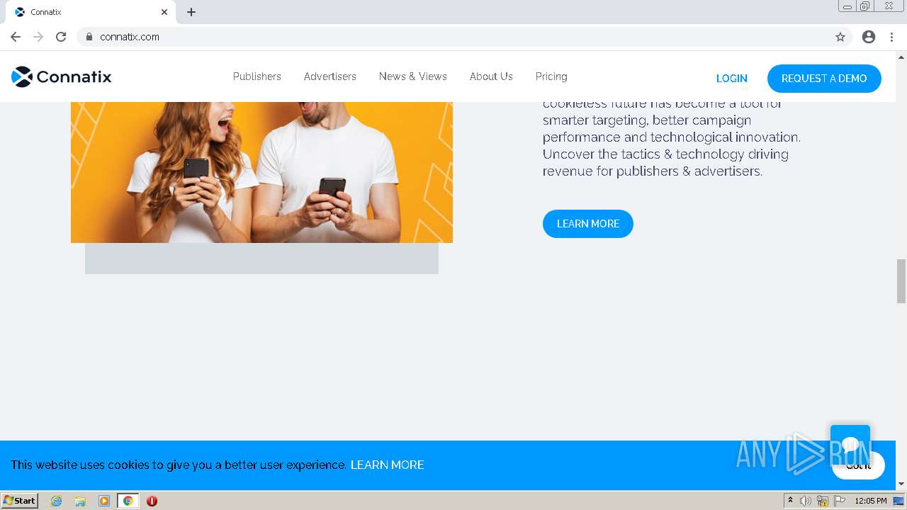Click the couple with phones image

261,172
